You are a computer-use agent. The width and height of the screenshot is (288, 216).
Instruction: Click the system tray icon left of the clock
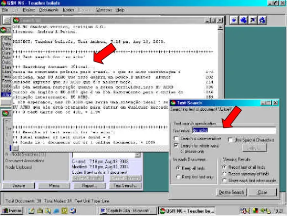point(268,211)
